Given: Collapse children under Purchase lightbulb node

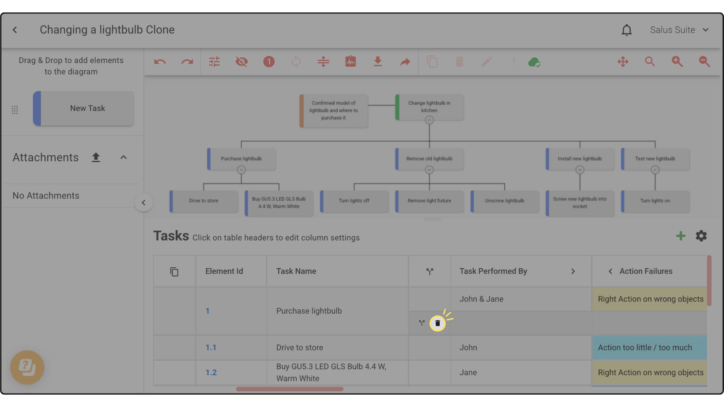Looking at the screenshot, I should [241, 170].
